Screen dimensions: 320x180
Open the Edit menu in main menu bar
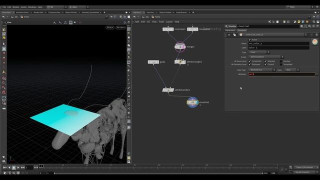pos(9,7)
